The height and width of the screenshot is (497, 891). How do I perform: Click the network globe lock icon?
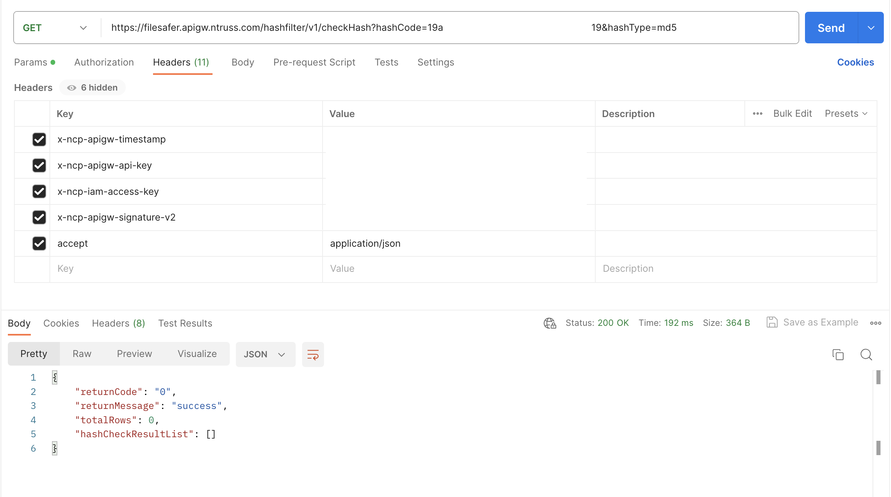550,323
